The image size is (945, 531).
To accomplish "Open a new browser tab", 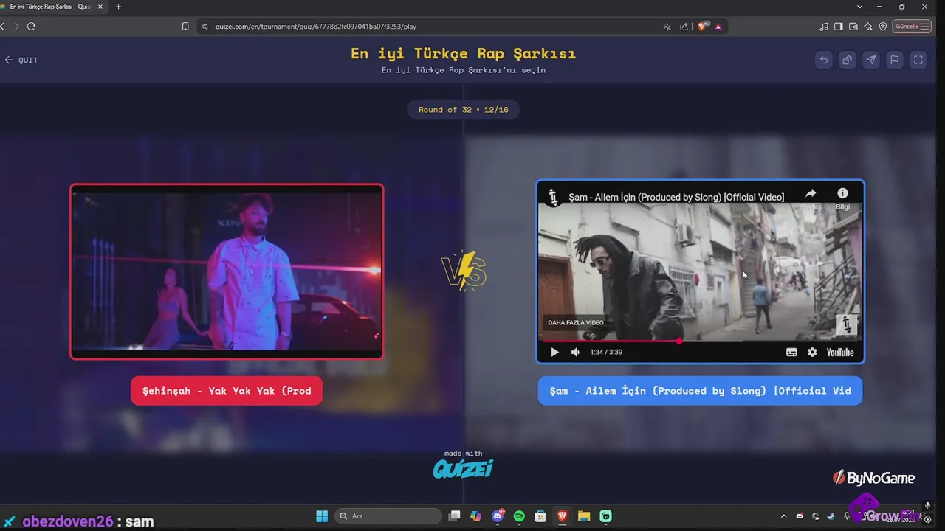I will pos(118,7).
